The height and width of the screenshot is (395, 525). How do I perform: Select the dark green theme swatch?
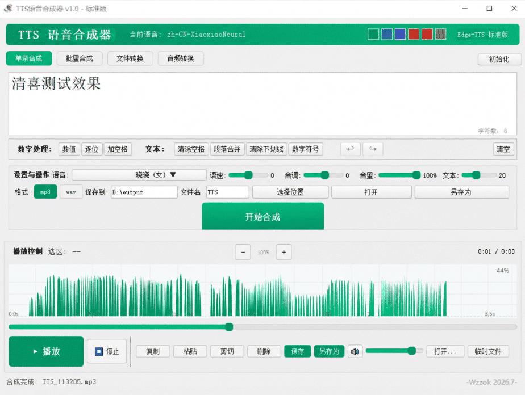(x=373, y=35)
